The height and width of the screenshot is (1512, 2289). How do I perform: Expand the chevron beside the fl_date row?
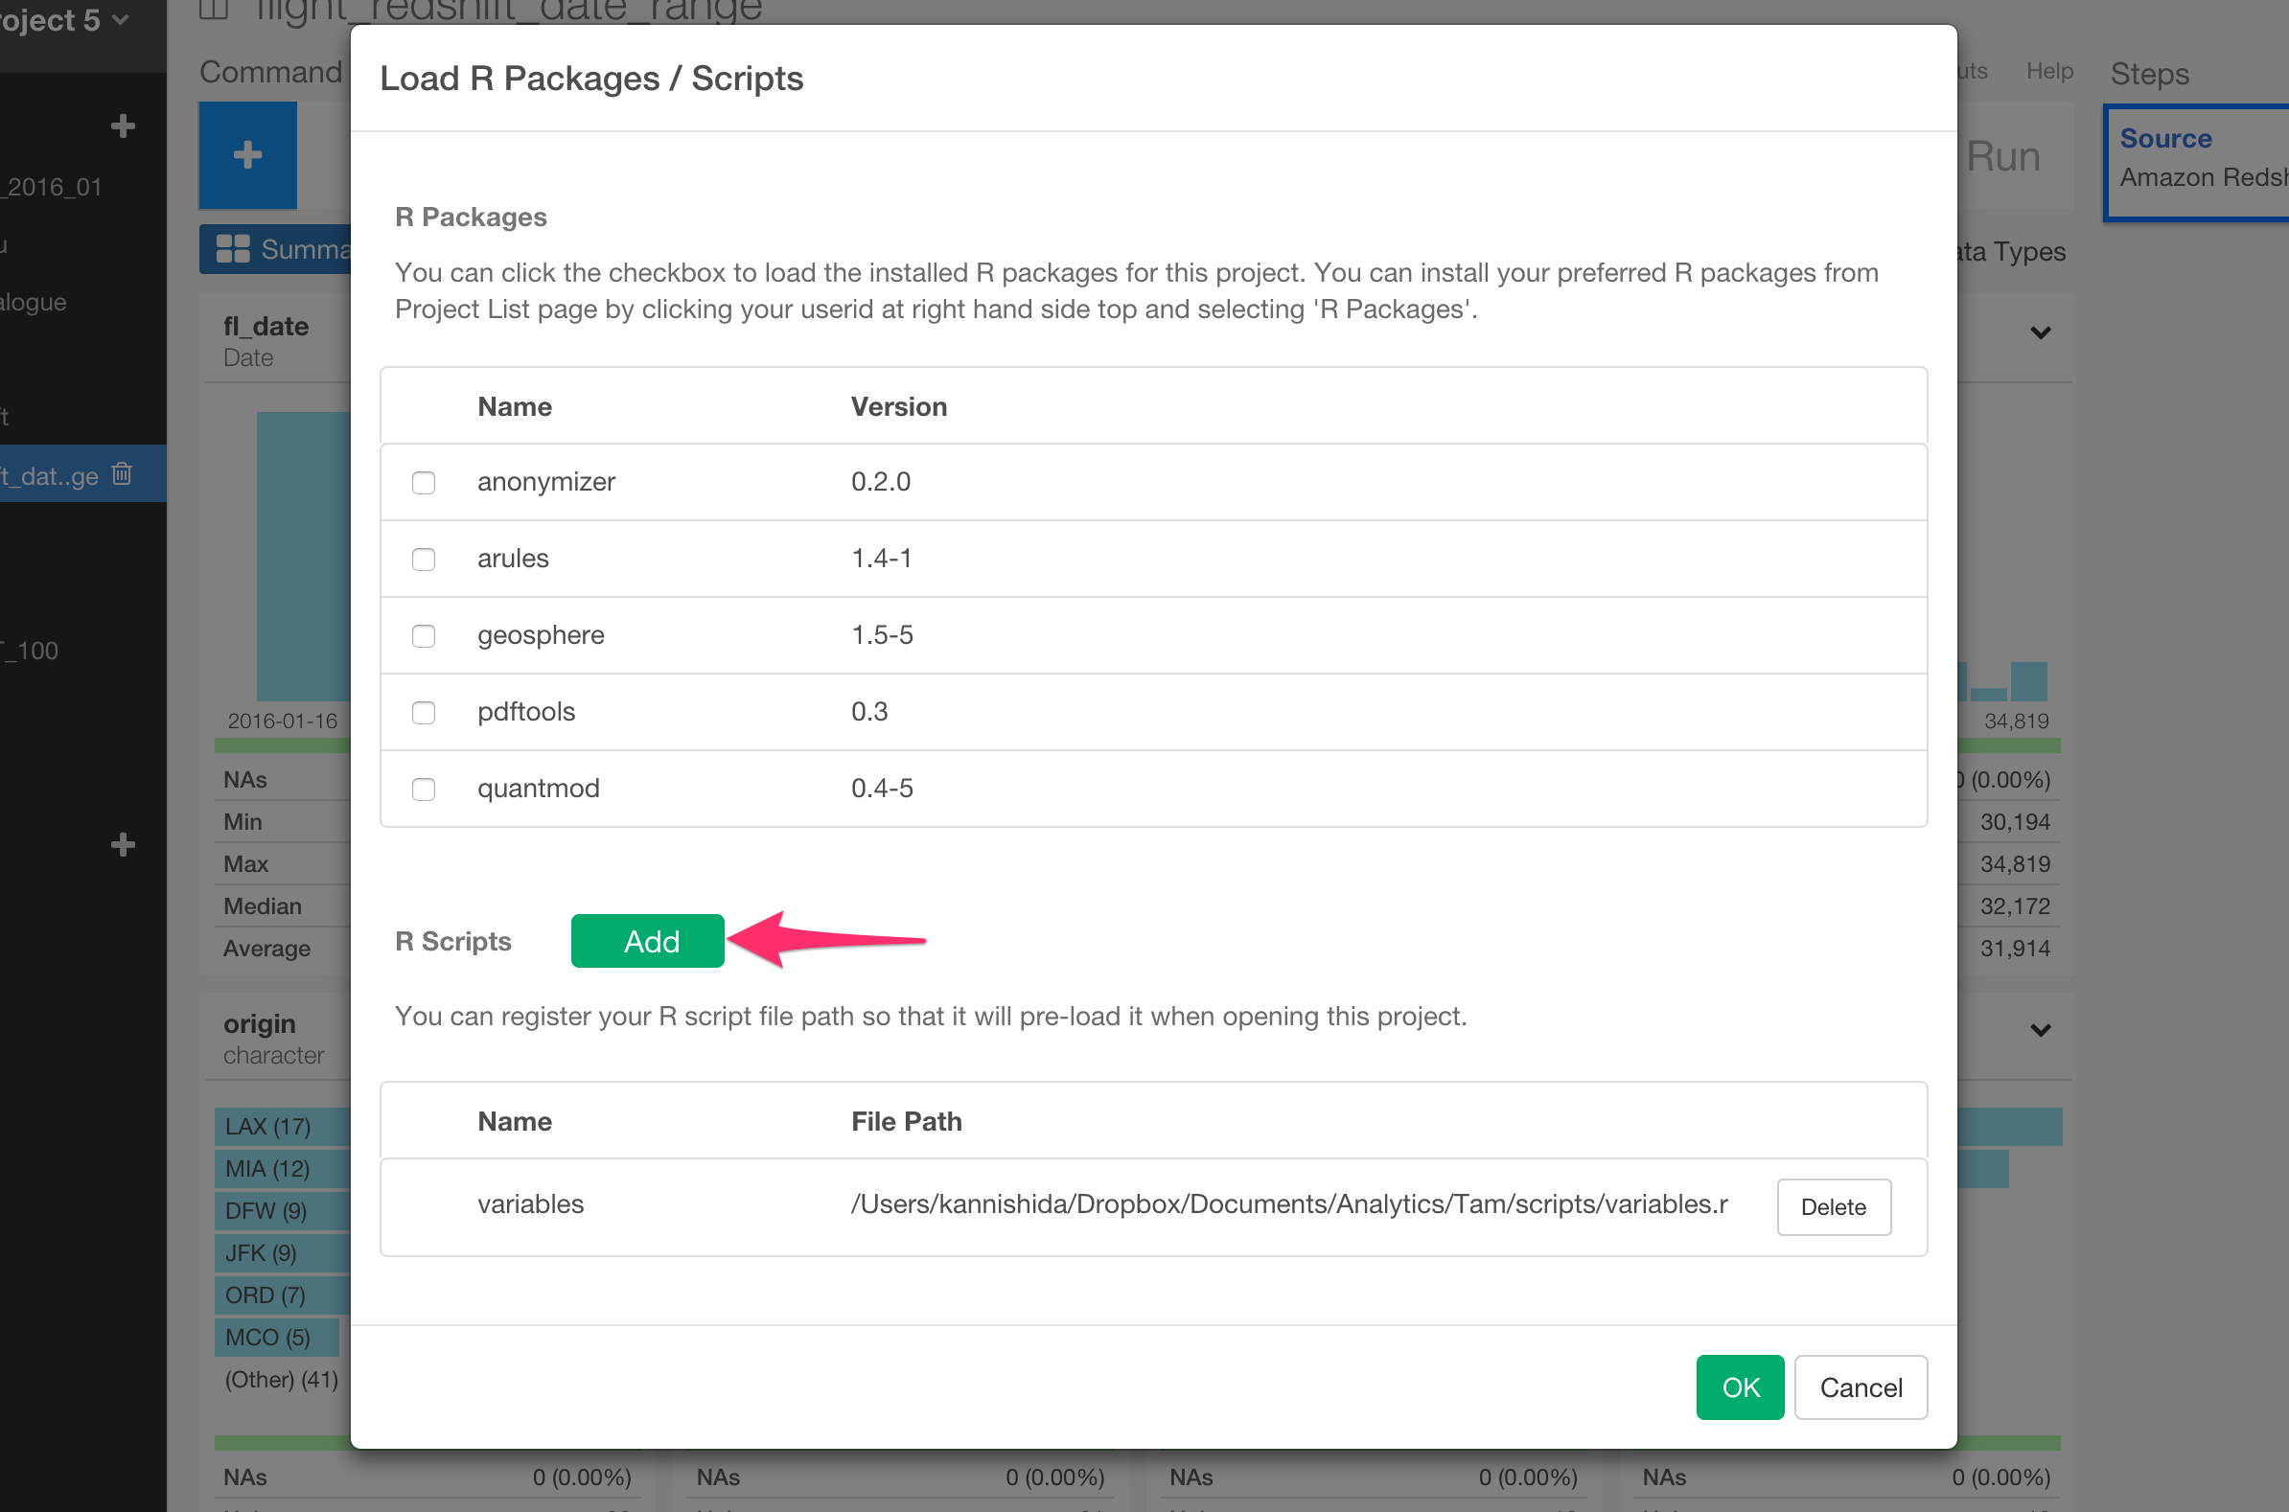click(2040, 333)
